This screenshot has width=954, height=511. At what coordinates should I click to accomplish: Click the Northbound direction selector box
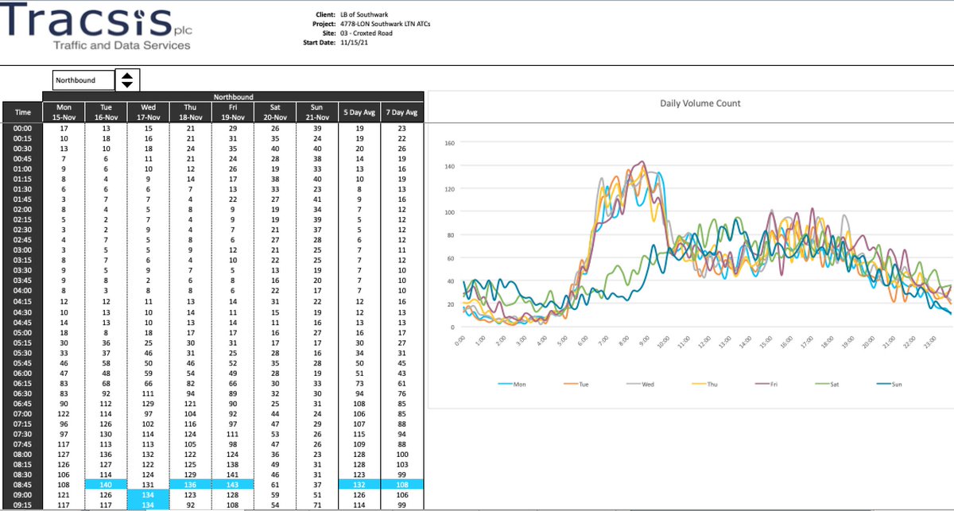(83, 80)
